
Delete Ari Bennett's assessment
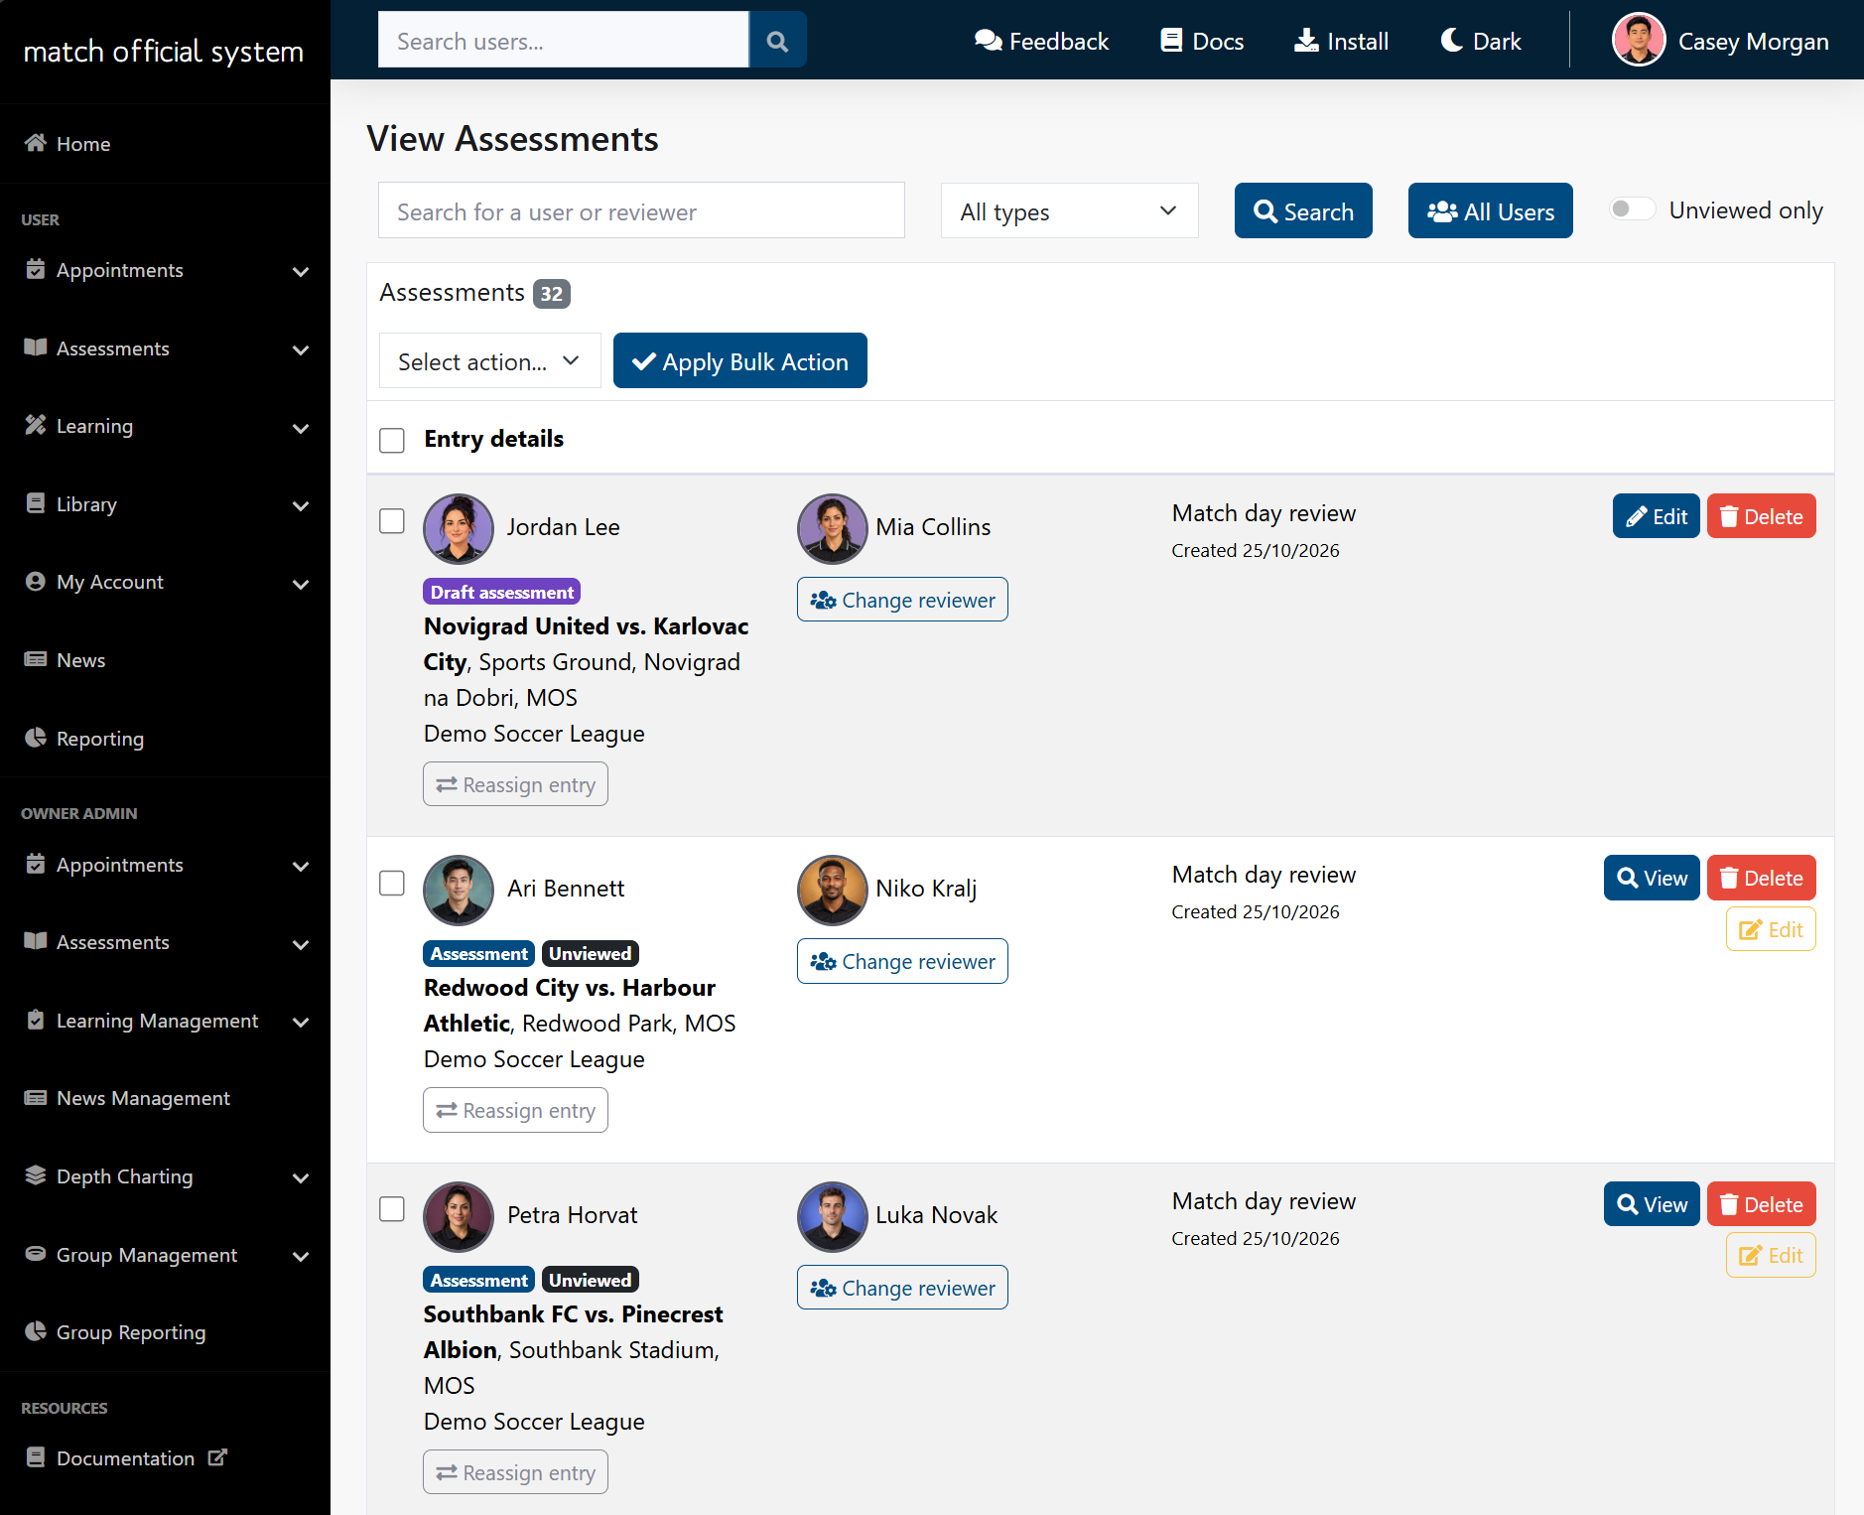pyautogui.click(x=1761, y=878)
